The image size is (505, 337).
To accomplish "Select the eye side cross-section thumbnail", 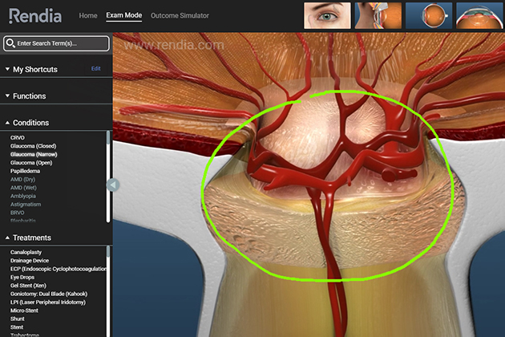I will coord(378,16).
